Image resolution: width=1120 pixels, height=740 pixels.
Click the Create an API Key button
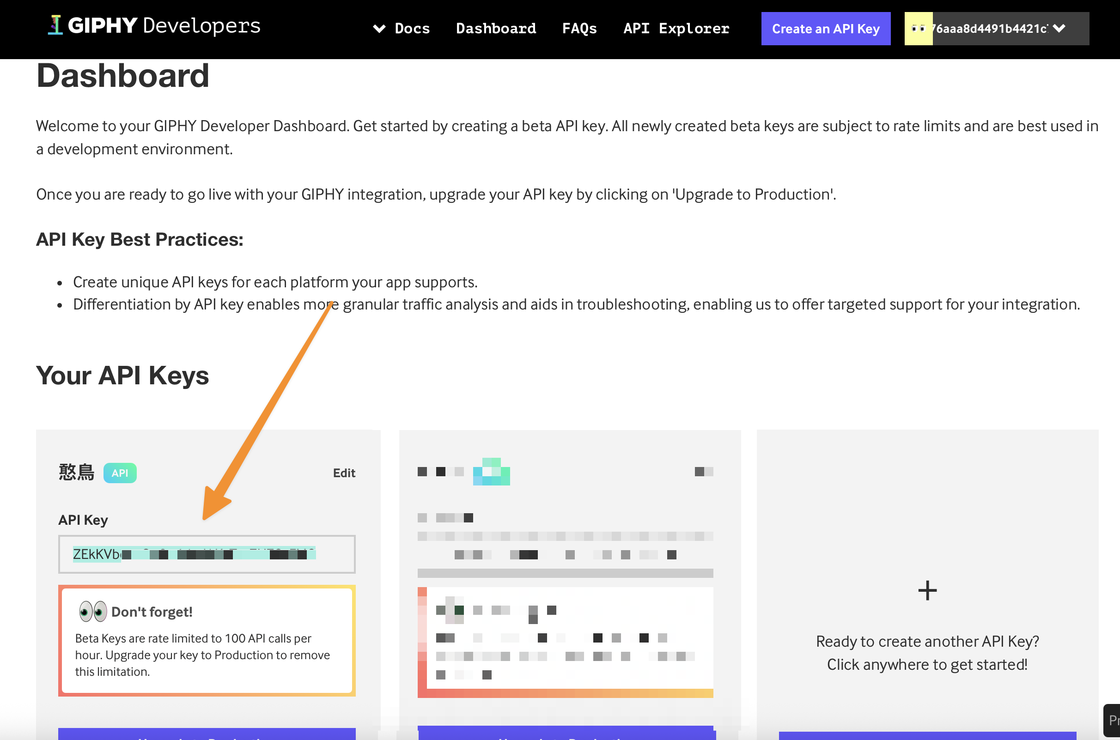826,29
